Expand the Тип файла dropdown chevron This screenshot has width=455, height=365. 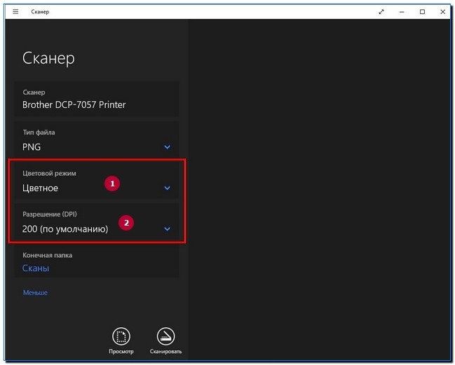167,147
